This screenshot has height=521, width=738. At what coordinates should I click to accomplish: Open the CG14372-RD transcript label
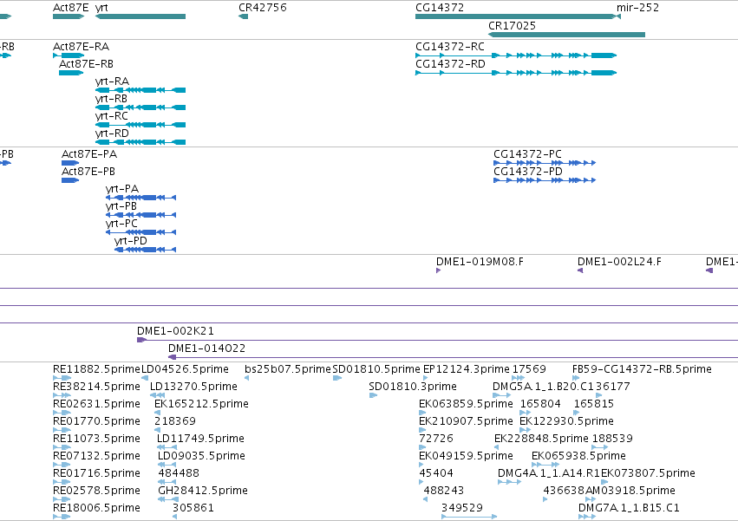click(x=450, y=64)
